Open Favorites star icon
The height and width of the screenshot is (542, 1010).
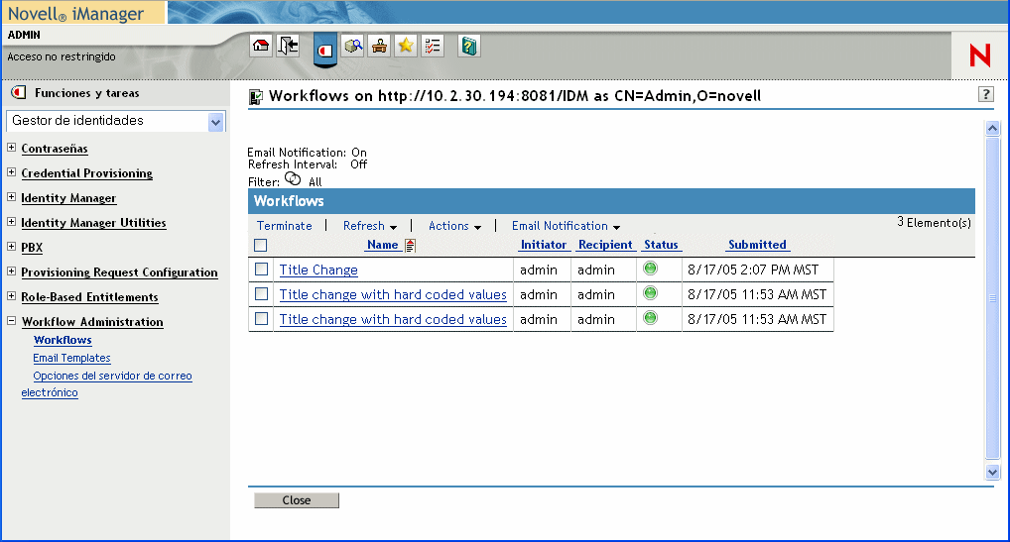coord(406,46)
